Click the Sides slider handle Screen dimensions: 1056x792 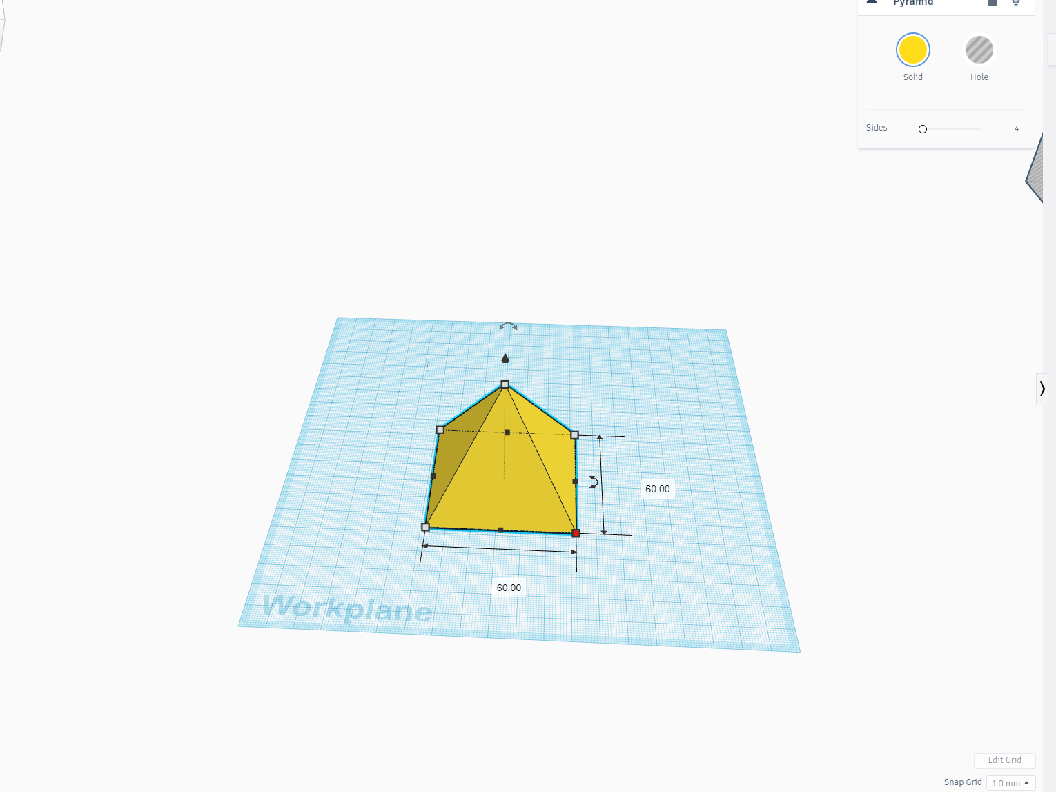point(922,129)
